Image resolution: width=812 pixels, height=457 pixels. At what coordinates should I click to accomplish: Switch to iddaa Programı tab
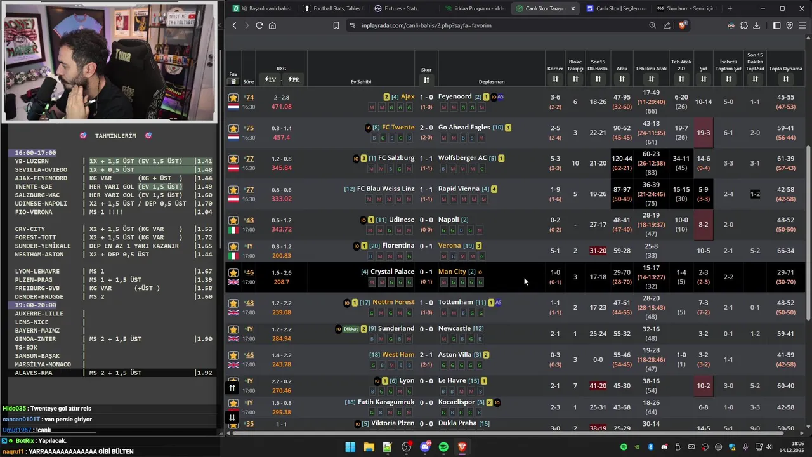[x=475, y=8]
